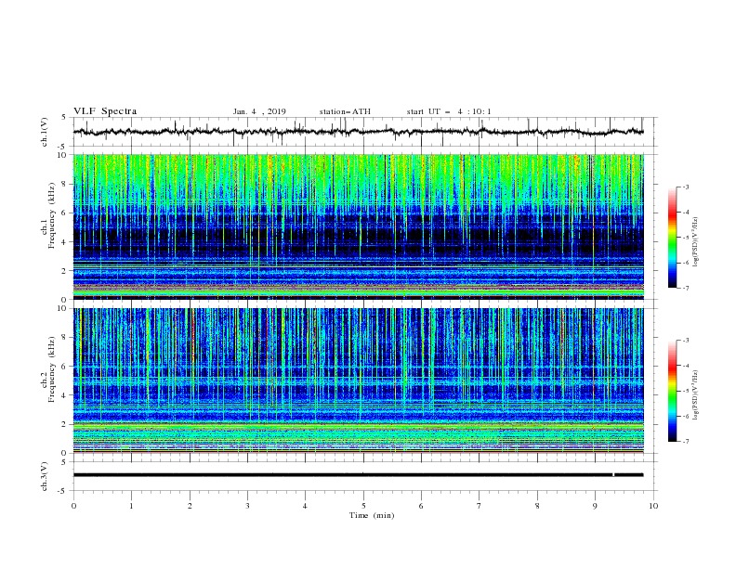Click the "7" tick on the time axis
Viewport: 736px width, 568px height.
click(x=480, y=506)
